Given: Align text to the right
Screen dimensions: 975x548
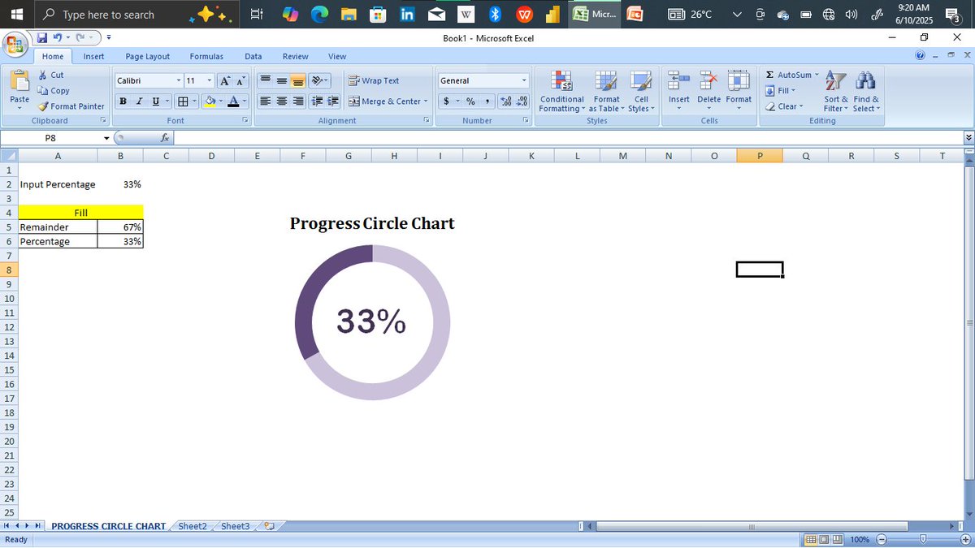Looking at the screenshot, I should 298,101.
